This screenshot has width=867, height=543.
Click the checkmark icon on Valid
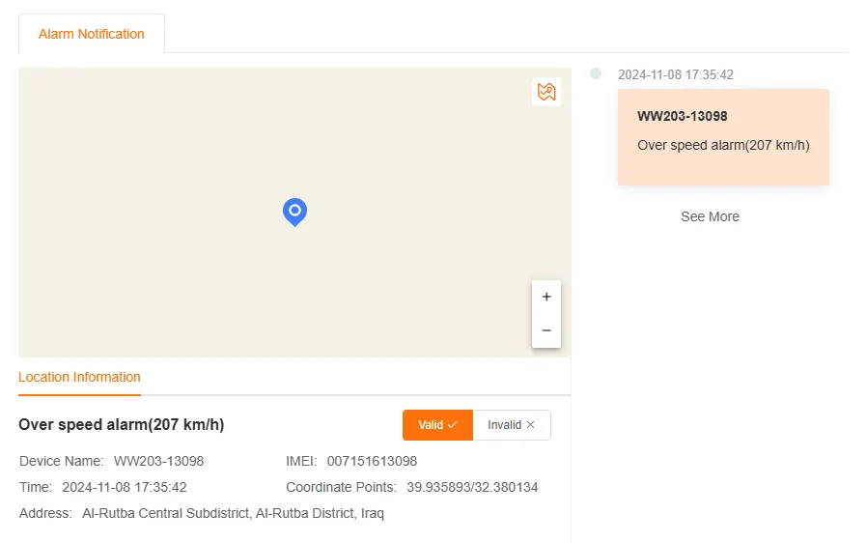452,425
